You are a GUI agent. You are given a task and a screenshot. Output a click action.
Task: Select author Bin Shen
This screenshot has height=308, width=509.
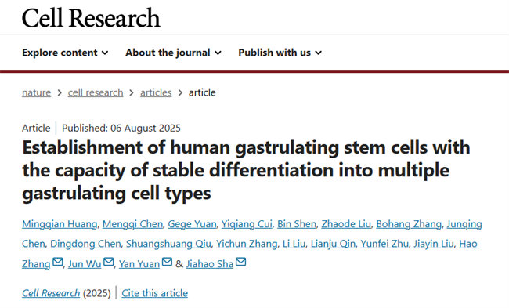pos(297,224)
